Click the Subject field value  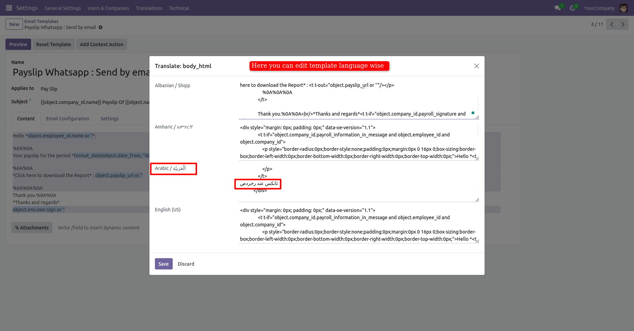pos(95,102)
